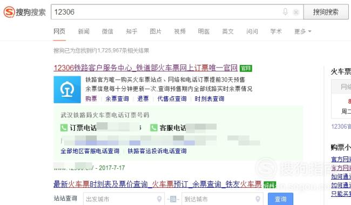Click the 客服电话 label
The height and width of the screenshot is (205, 351).
coord(173,128)
